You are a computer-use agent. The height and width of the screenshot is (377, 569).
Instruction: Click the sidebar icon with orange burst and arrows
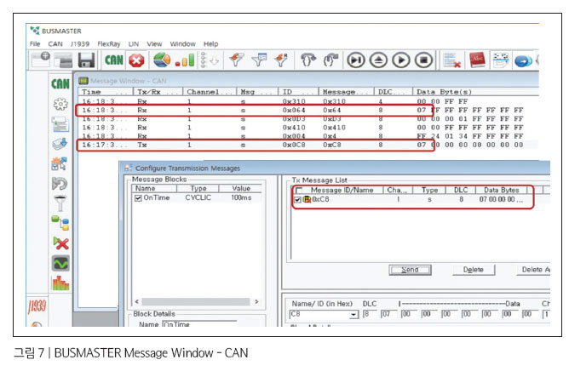(x=60, y=164)
